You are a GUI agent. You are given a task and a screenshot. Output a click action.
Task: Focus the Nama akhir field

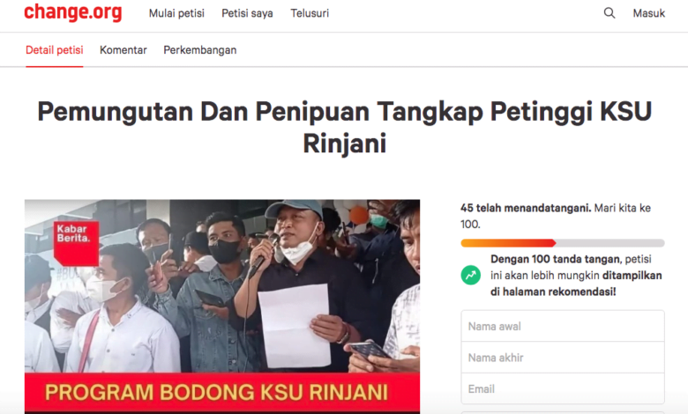click(563, 358)
